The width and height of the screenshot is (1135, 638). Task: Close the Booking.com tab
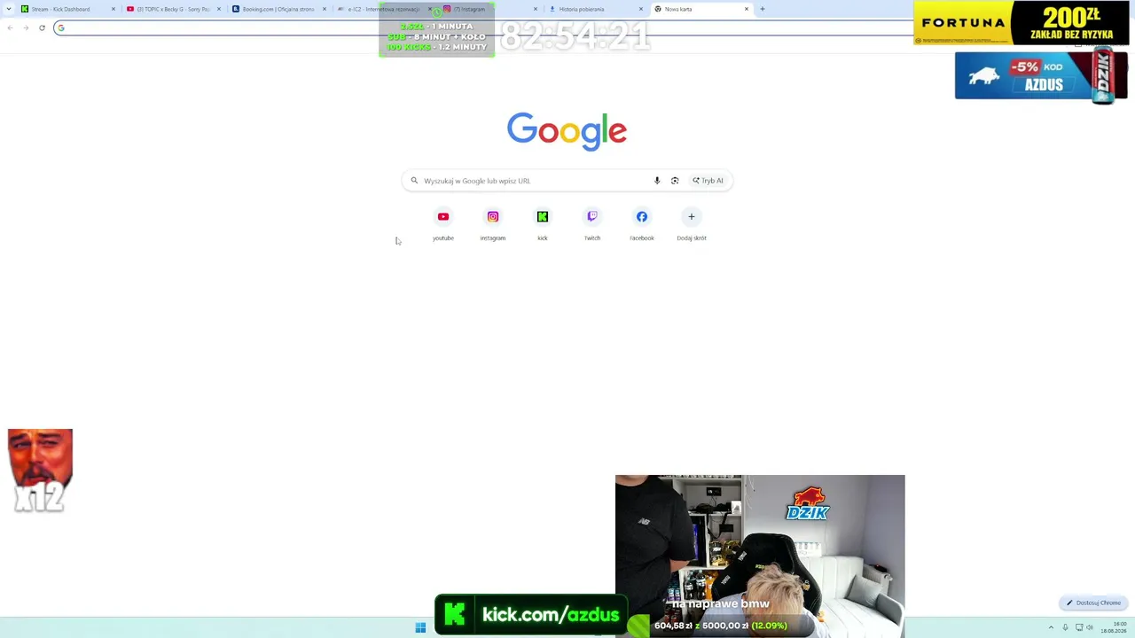click(325, 9)
